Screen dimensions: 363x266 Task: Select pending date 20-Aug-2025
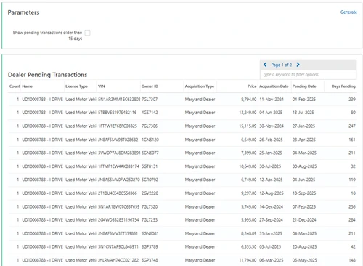tap(304, 246)
